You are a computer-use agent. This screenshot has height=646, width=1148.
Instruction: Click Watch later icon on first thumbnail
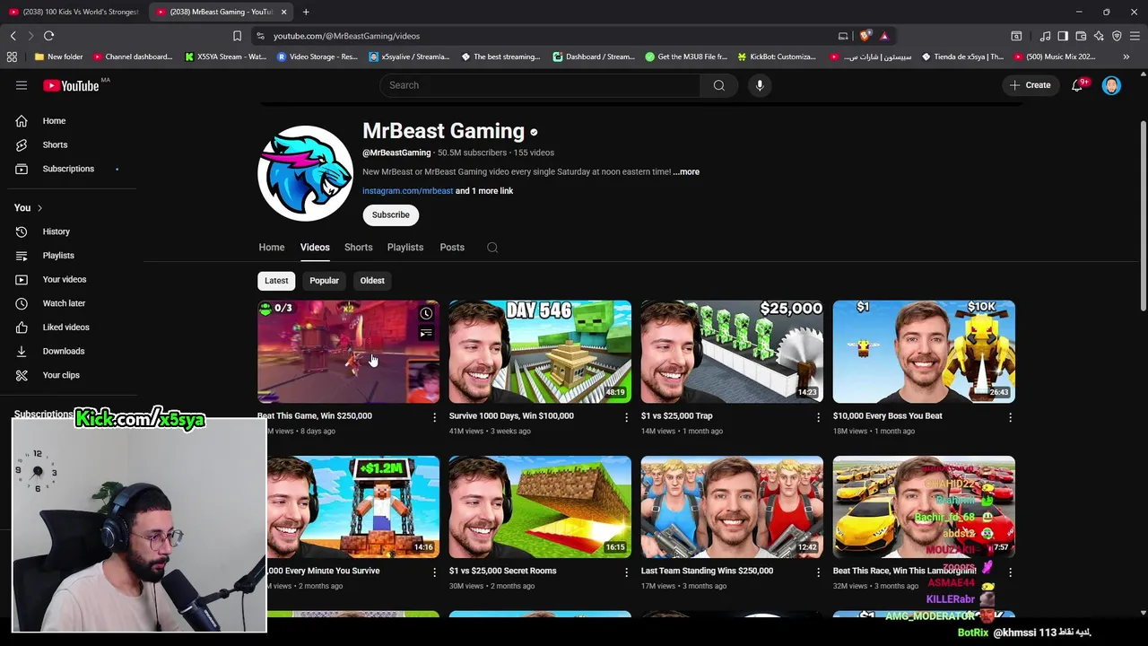426,314
